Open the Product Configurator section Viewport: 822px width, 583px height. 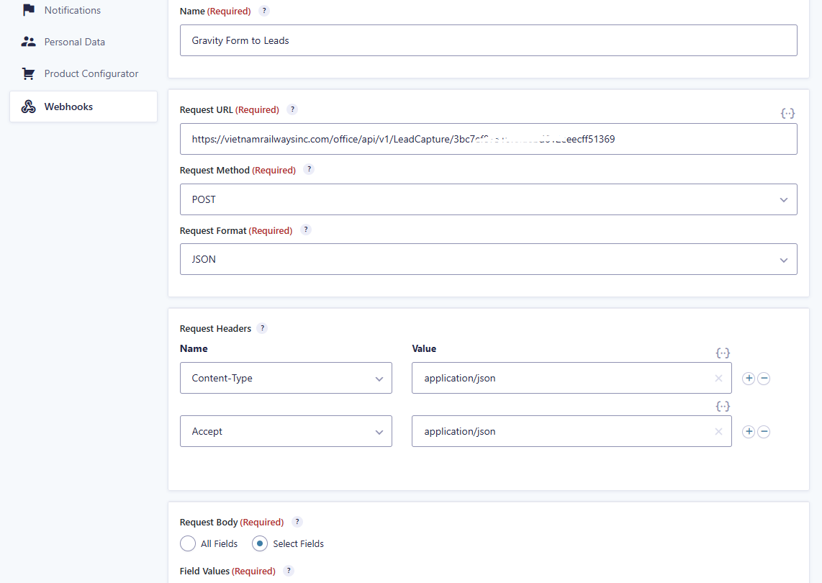pyautogui.click(x=91, y=73)
